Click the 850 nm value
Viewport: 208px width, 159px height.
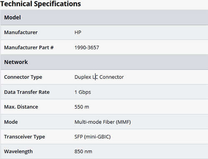(x=83, y=151)
